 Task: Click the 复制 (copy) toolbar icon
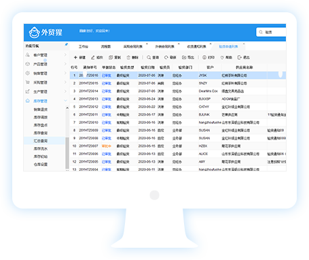coord(111,57)
